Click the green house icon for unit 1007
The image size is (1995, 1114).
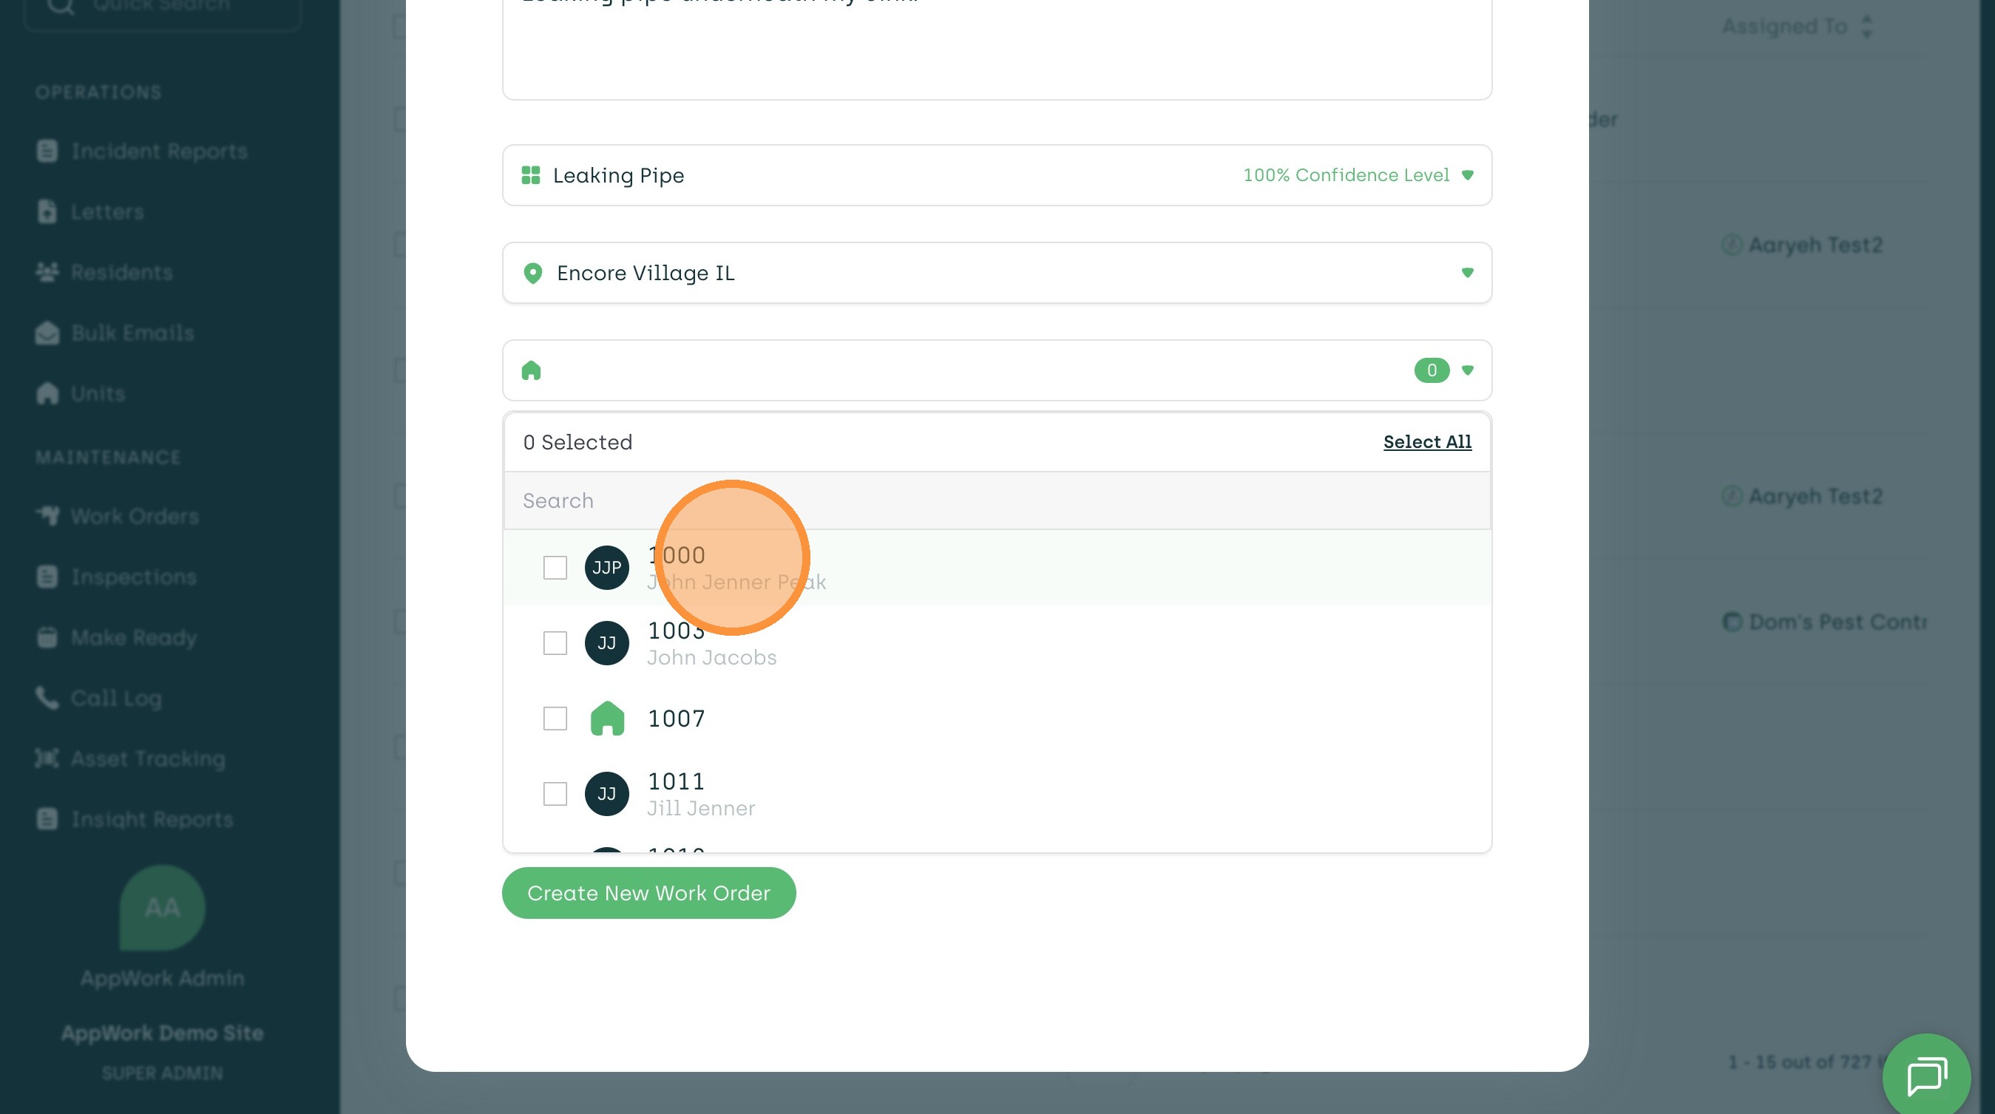[607, 719]
